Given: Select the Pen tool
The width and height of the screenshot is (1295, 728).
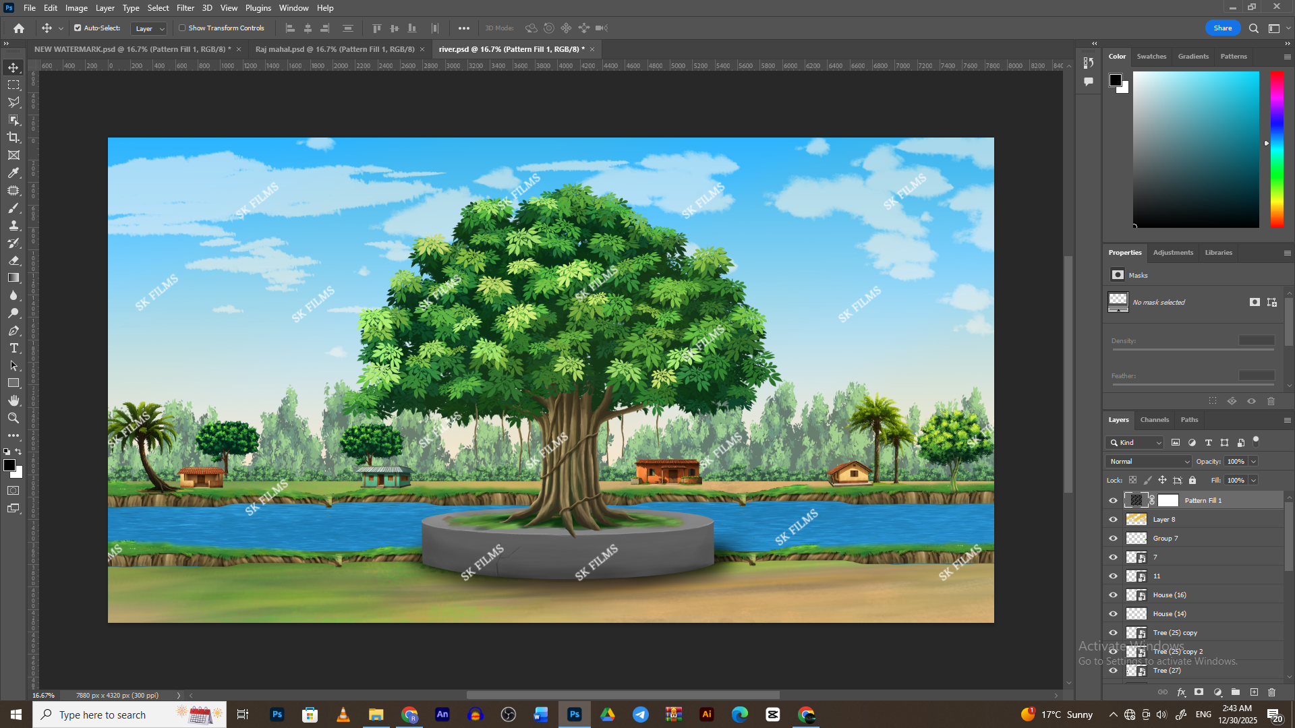Looking at the screenshot, I should [x=13, y=331].
